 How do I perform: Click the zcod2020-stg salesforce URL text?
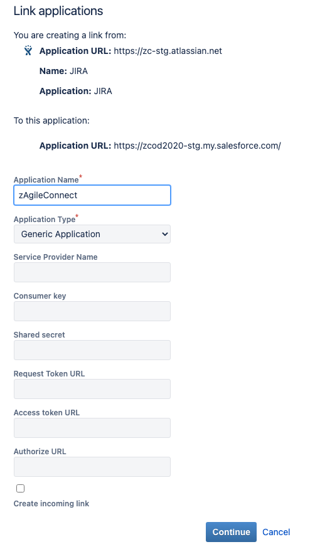coord(197,146)
